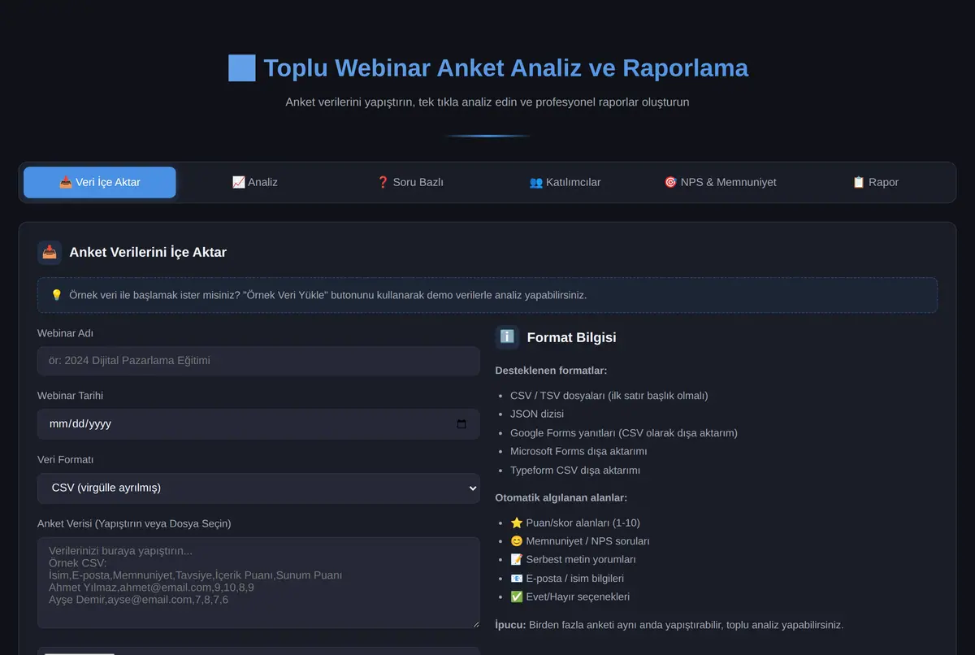Screen dimensions: 975x655
Task: Select the NPS & Memnuniyet tab
Action: [x=720, y=182]
